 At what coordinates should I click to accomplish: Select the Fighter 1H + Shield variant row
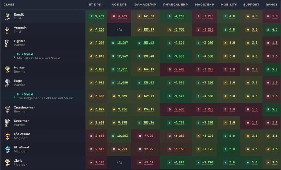pyautogui.click(x=140, y=56)
